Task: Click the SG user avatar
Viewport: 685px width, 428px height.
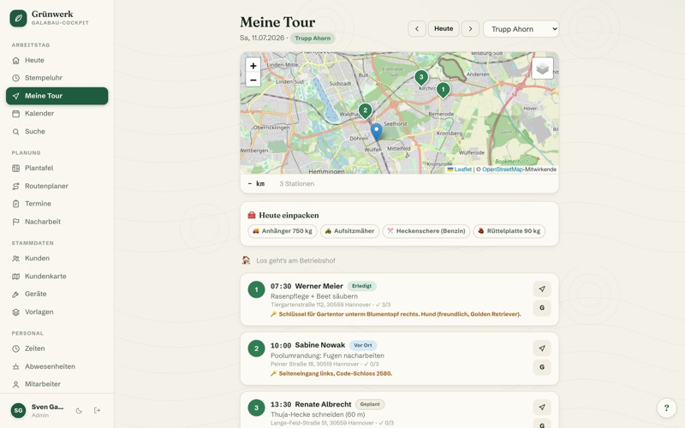Action: [x=18, y=411]
